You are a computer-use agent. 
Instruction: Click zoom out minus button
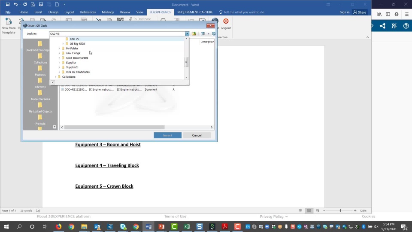pyautogui.click(x=324, y=211)
